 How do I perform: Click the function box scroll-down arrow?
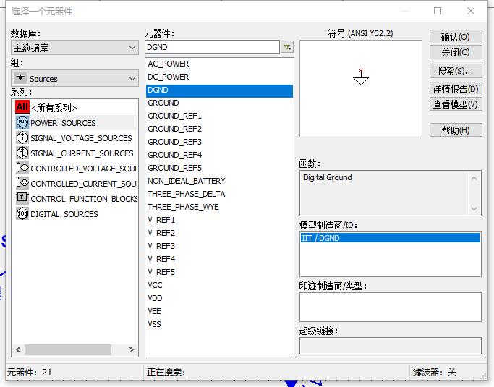point(474,208)
